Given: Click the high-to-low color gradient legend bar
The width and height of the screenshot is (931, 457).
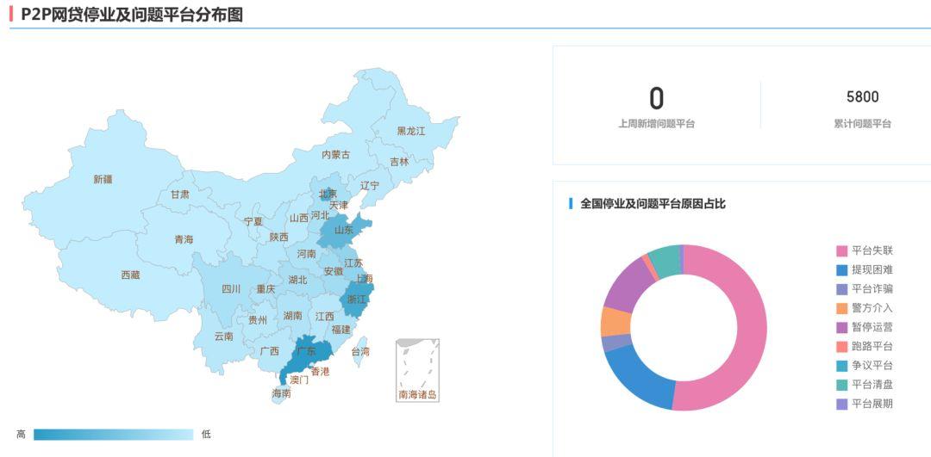Looking at the screenshot, I should [x=114, y=435].
